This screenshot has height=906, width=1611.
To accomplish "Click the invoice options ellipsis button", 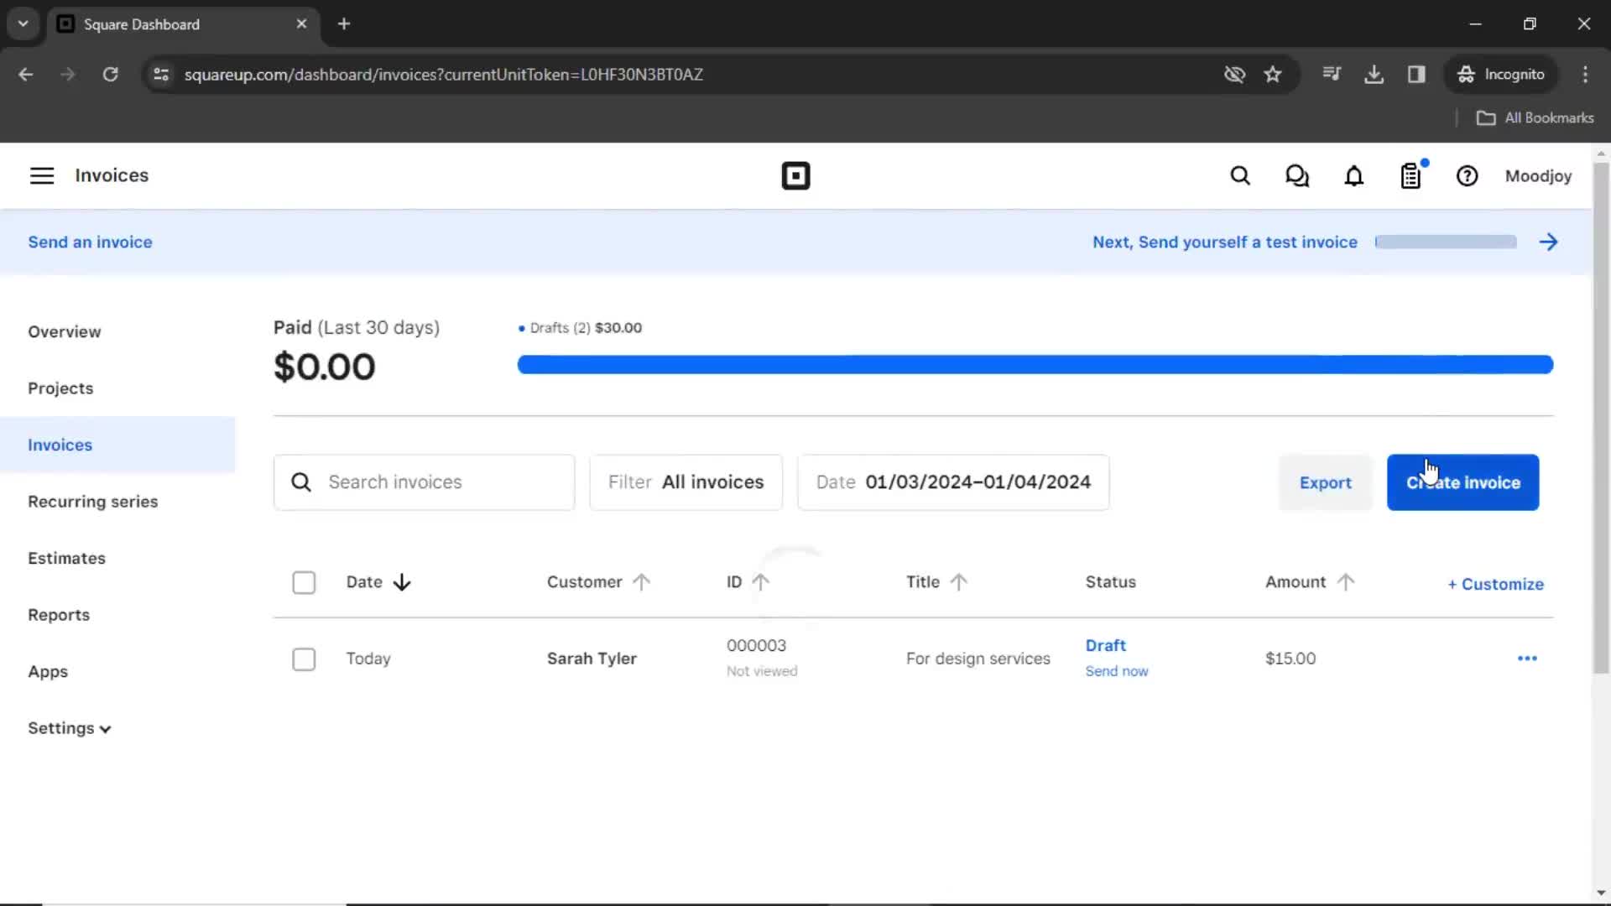I will point(1527,657).
